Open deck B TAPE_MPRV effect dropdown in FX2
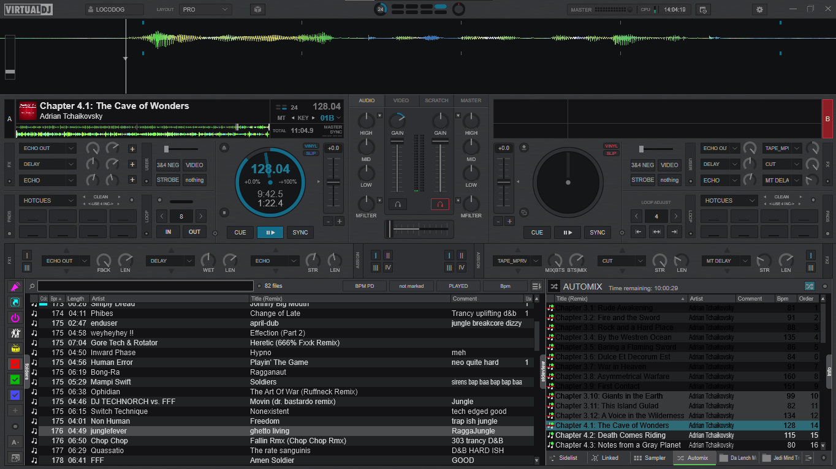The width and height of the screenshot is (836, 469). tap(517, 261)
